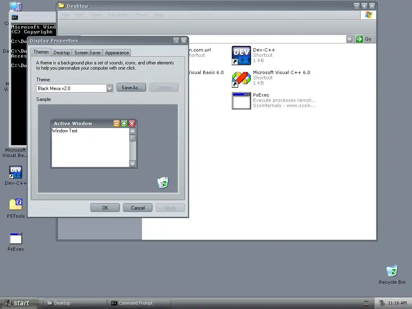Open the Recycle Bin on the desktop
Screen dimensions: 412x309
[392, 271]
